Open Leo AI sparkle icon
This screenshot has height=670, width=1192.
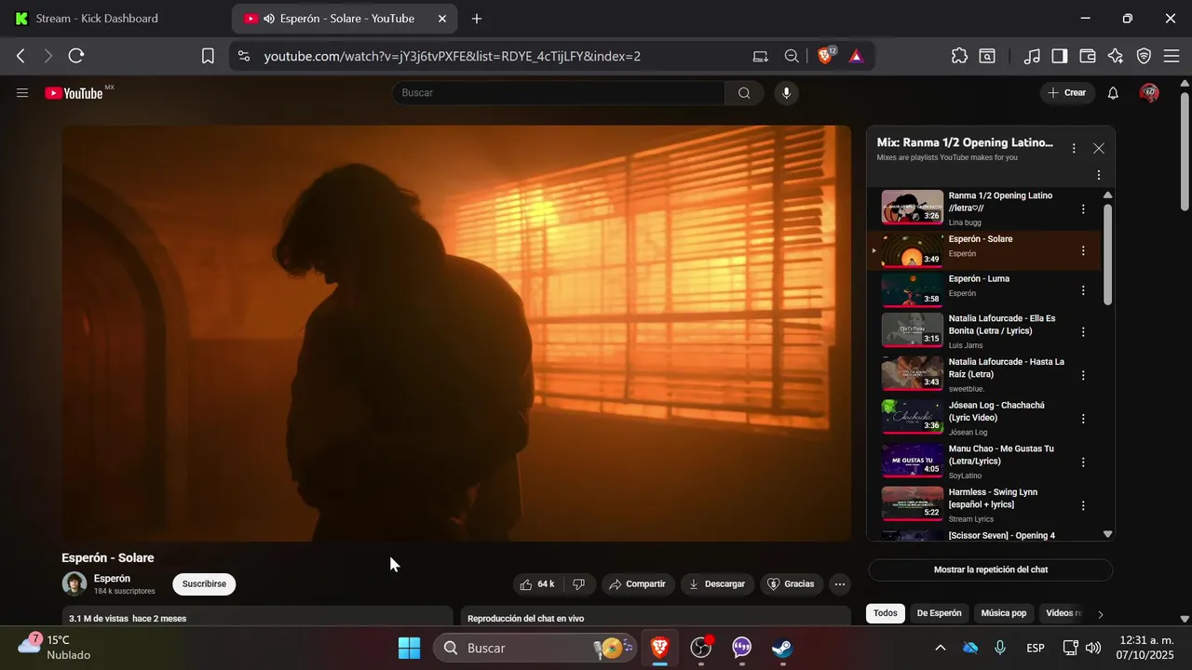pyautogui.click(x=1116, y=56)
